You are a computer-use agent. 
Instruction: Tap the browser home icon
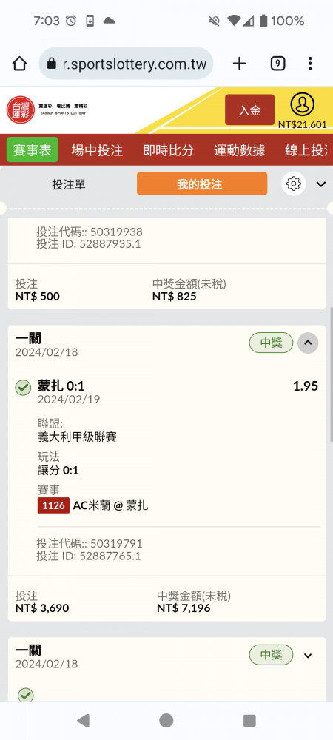19,63
